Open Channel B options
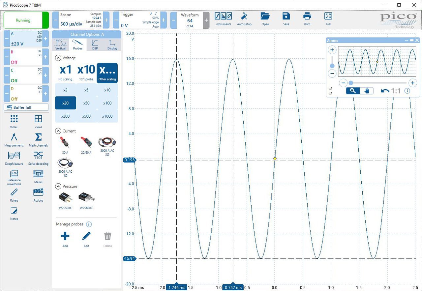The image size is (422, 291). [x=26, y=57]
